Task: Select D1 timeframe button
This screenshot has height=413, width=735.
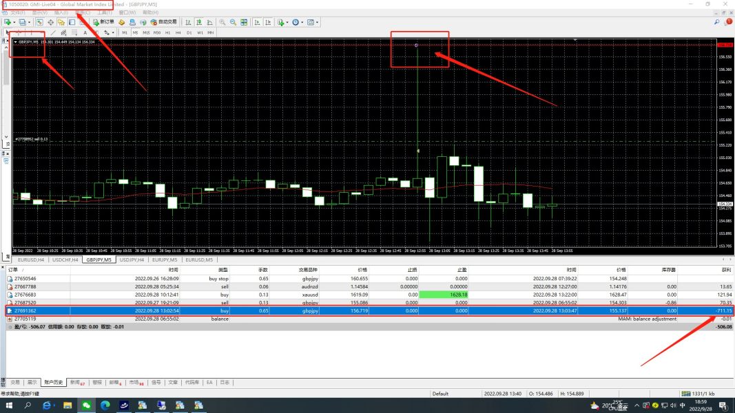Action: 189,32
